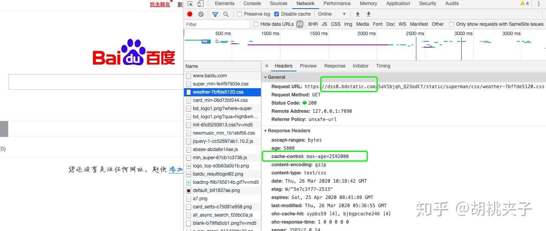546x231 pixels.
Task: Filter requests by Media type
Action: pyautogui.click(x=362, y=24)
